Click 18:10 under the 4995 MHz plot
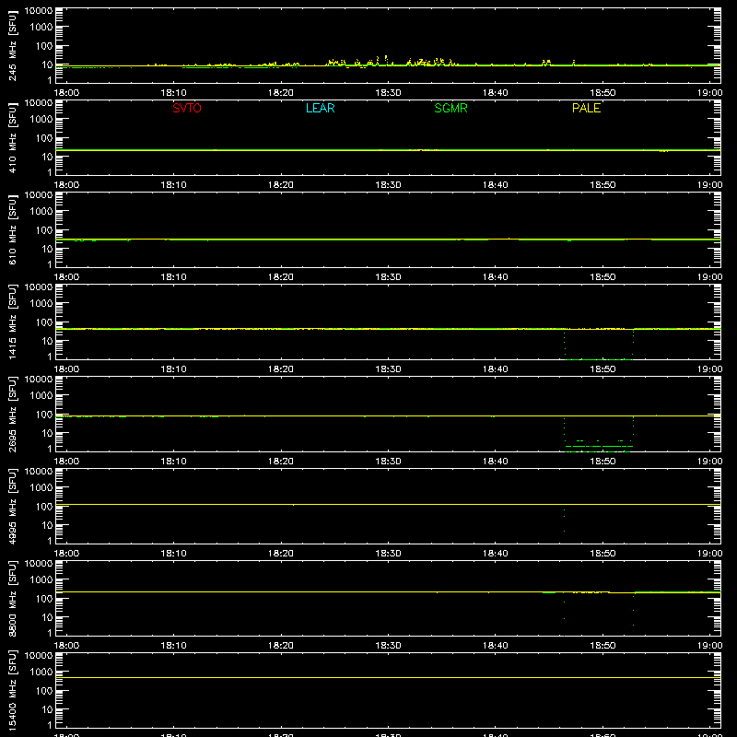Image resolution: width=737 pixels, height=737 pixels. point(174,554)
